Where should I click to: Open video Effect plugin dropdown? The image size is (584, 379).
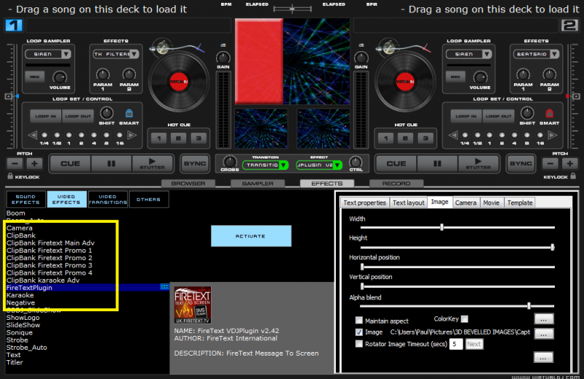pos(319,165)
